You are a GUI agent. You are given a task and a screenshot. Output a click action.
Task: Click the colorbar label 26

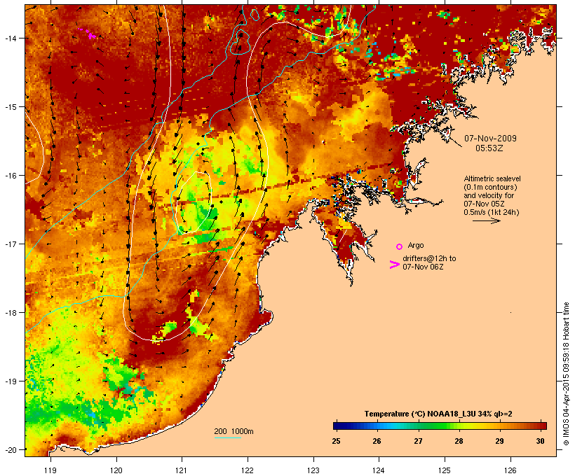pyautogui.click(x=377, y=441)
